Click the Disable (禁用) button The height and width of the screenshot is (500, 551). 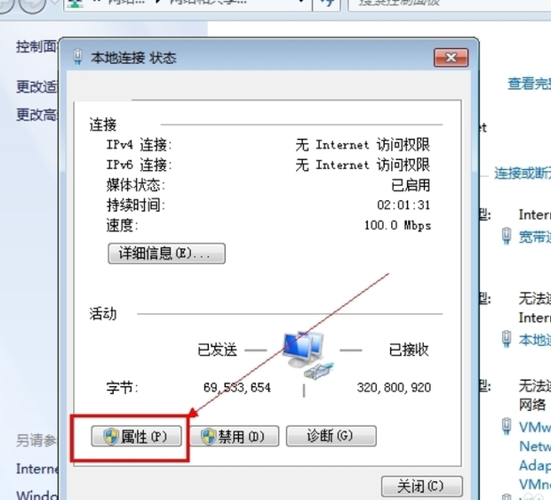235,436
